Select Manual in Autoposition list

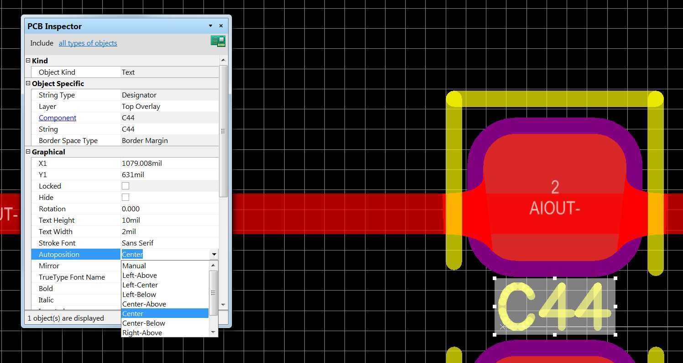point(165,266)
